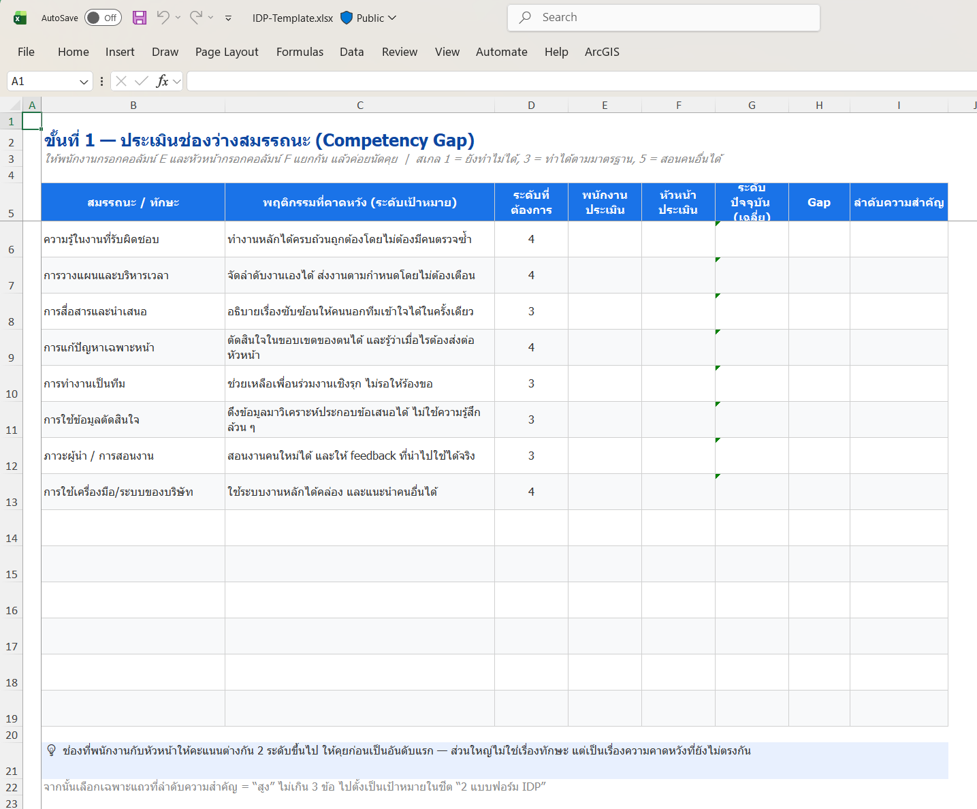
Task: Open the Review tab
Action: [400, 52]
